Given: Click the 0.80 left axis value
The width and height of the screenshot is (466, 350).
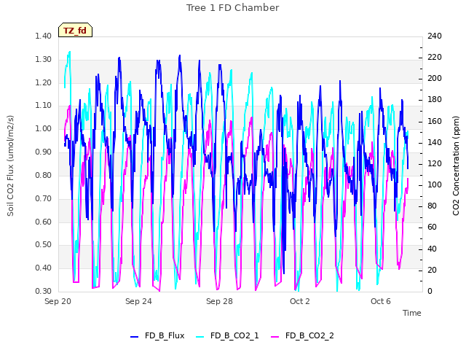Looking at the screenshot, I should tap(44, 175).
